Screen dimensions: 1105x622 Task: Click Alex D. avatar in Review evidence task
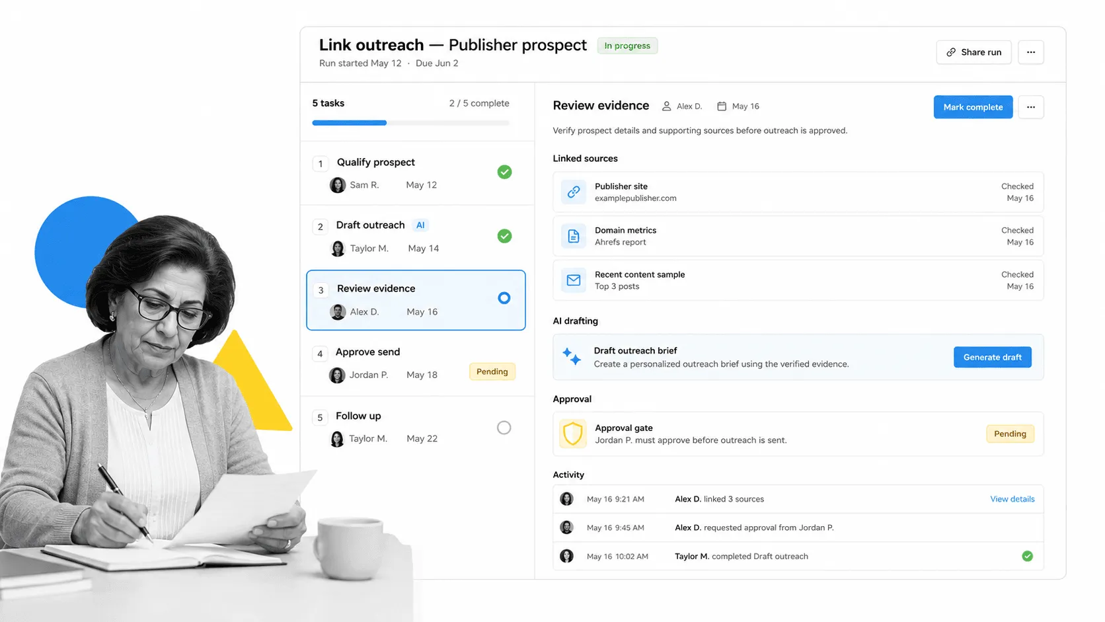pyautogui.click(x=338, y=312)
